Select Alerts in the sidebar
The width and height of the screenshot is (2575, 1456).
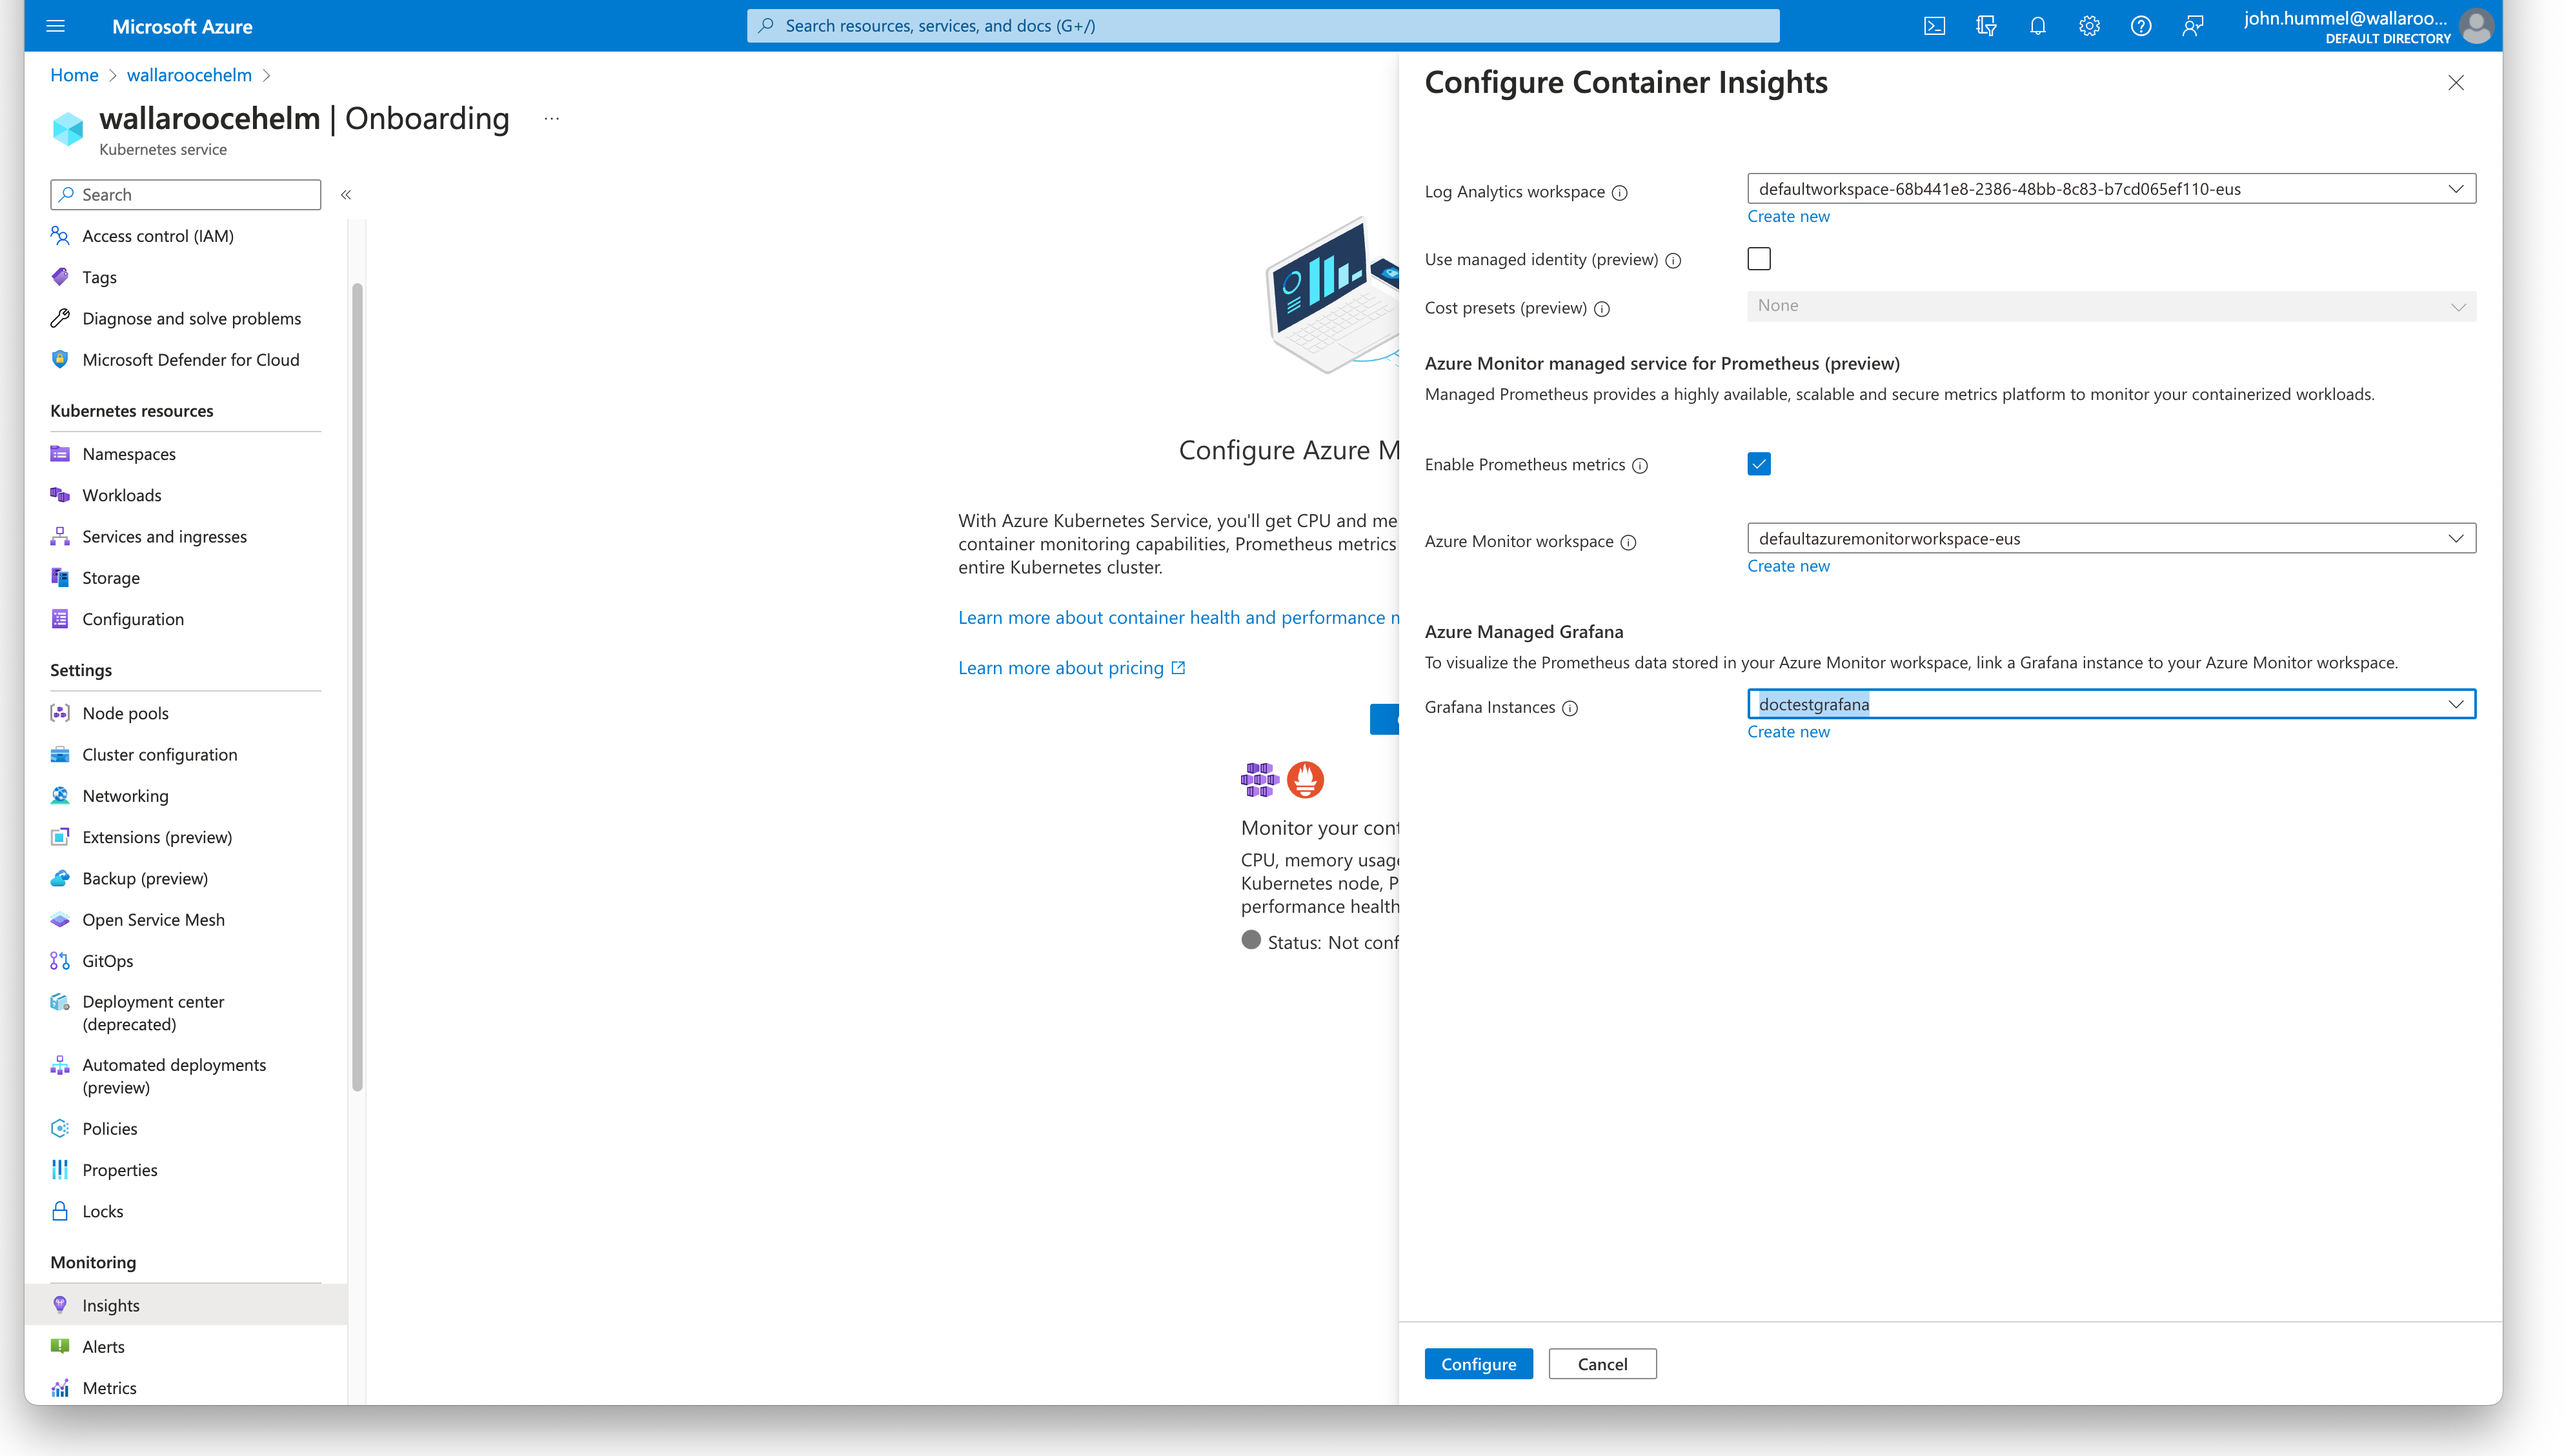[104, 1345]
